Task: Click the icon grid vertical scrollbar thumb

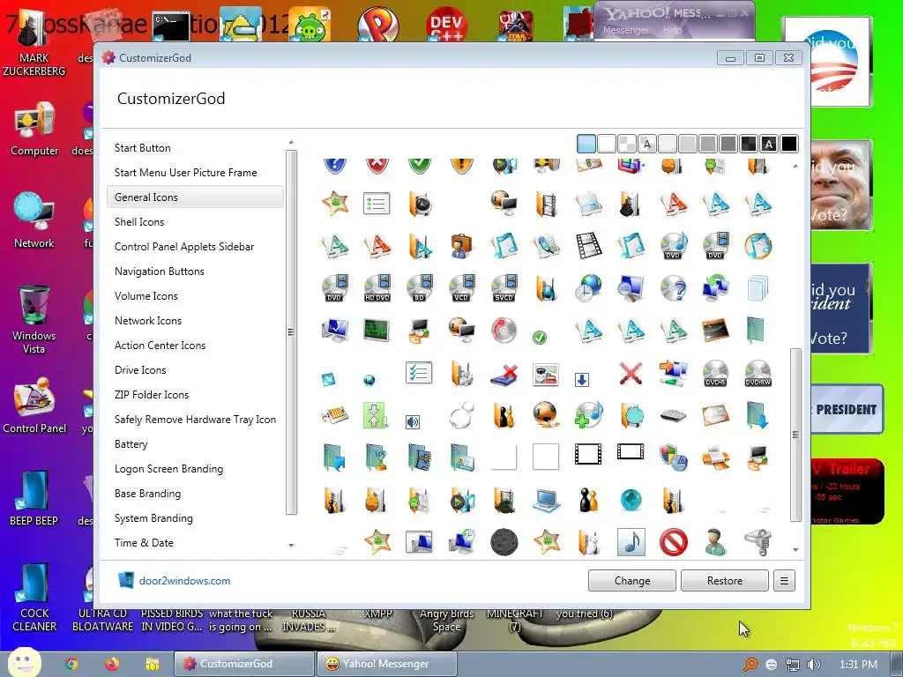Action: [x=796, y=435]
